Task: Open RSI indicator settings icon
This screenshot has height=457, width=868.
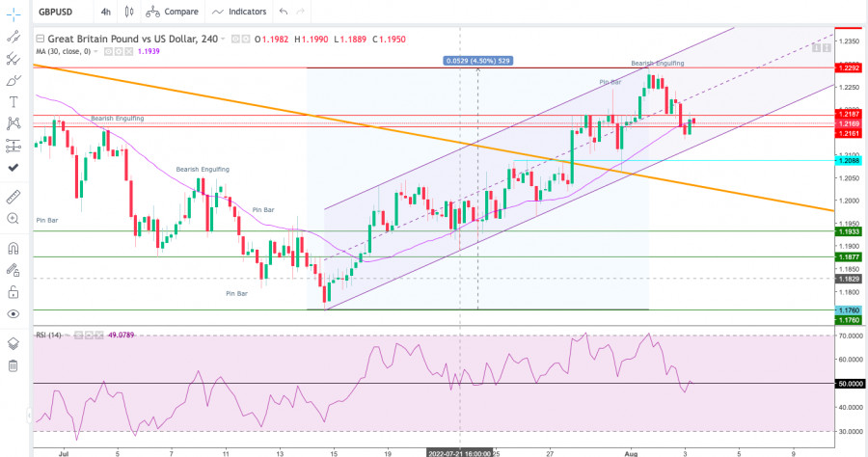Action: 88,335
